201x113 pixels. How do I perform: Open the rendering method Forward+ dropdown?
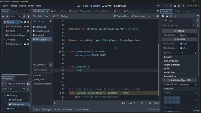(x=193, y=6)
